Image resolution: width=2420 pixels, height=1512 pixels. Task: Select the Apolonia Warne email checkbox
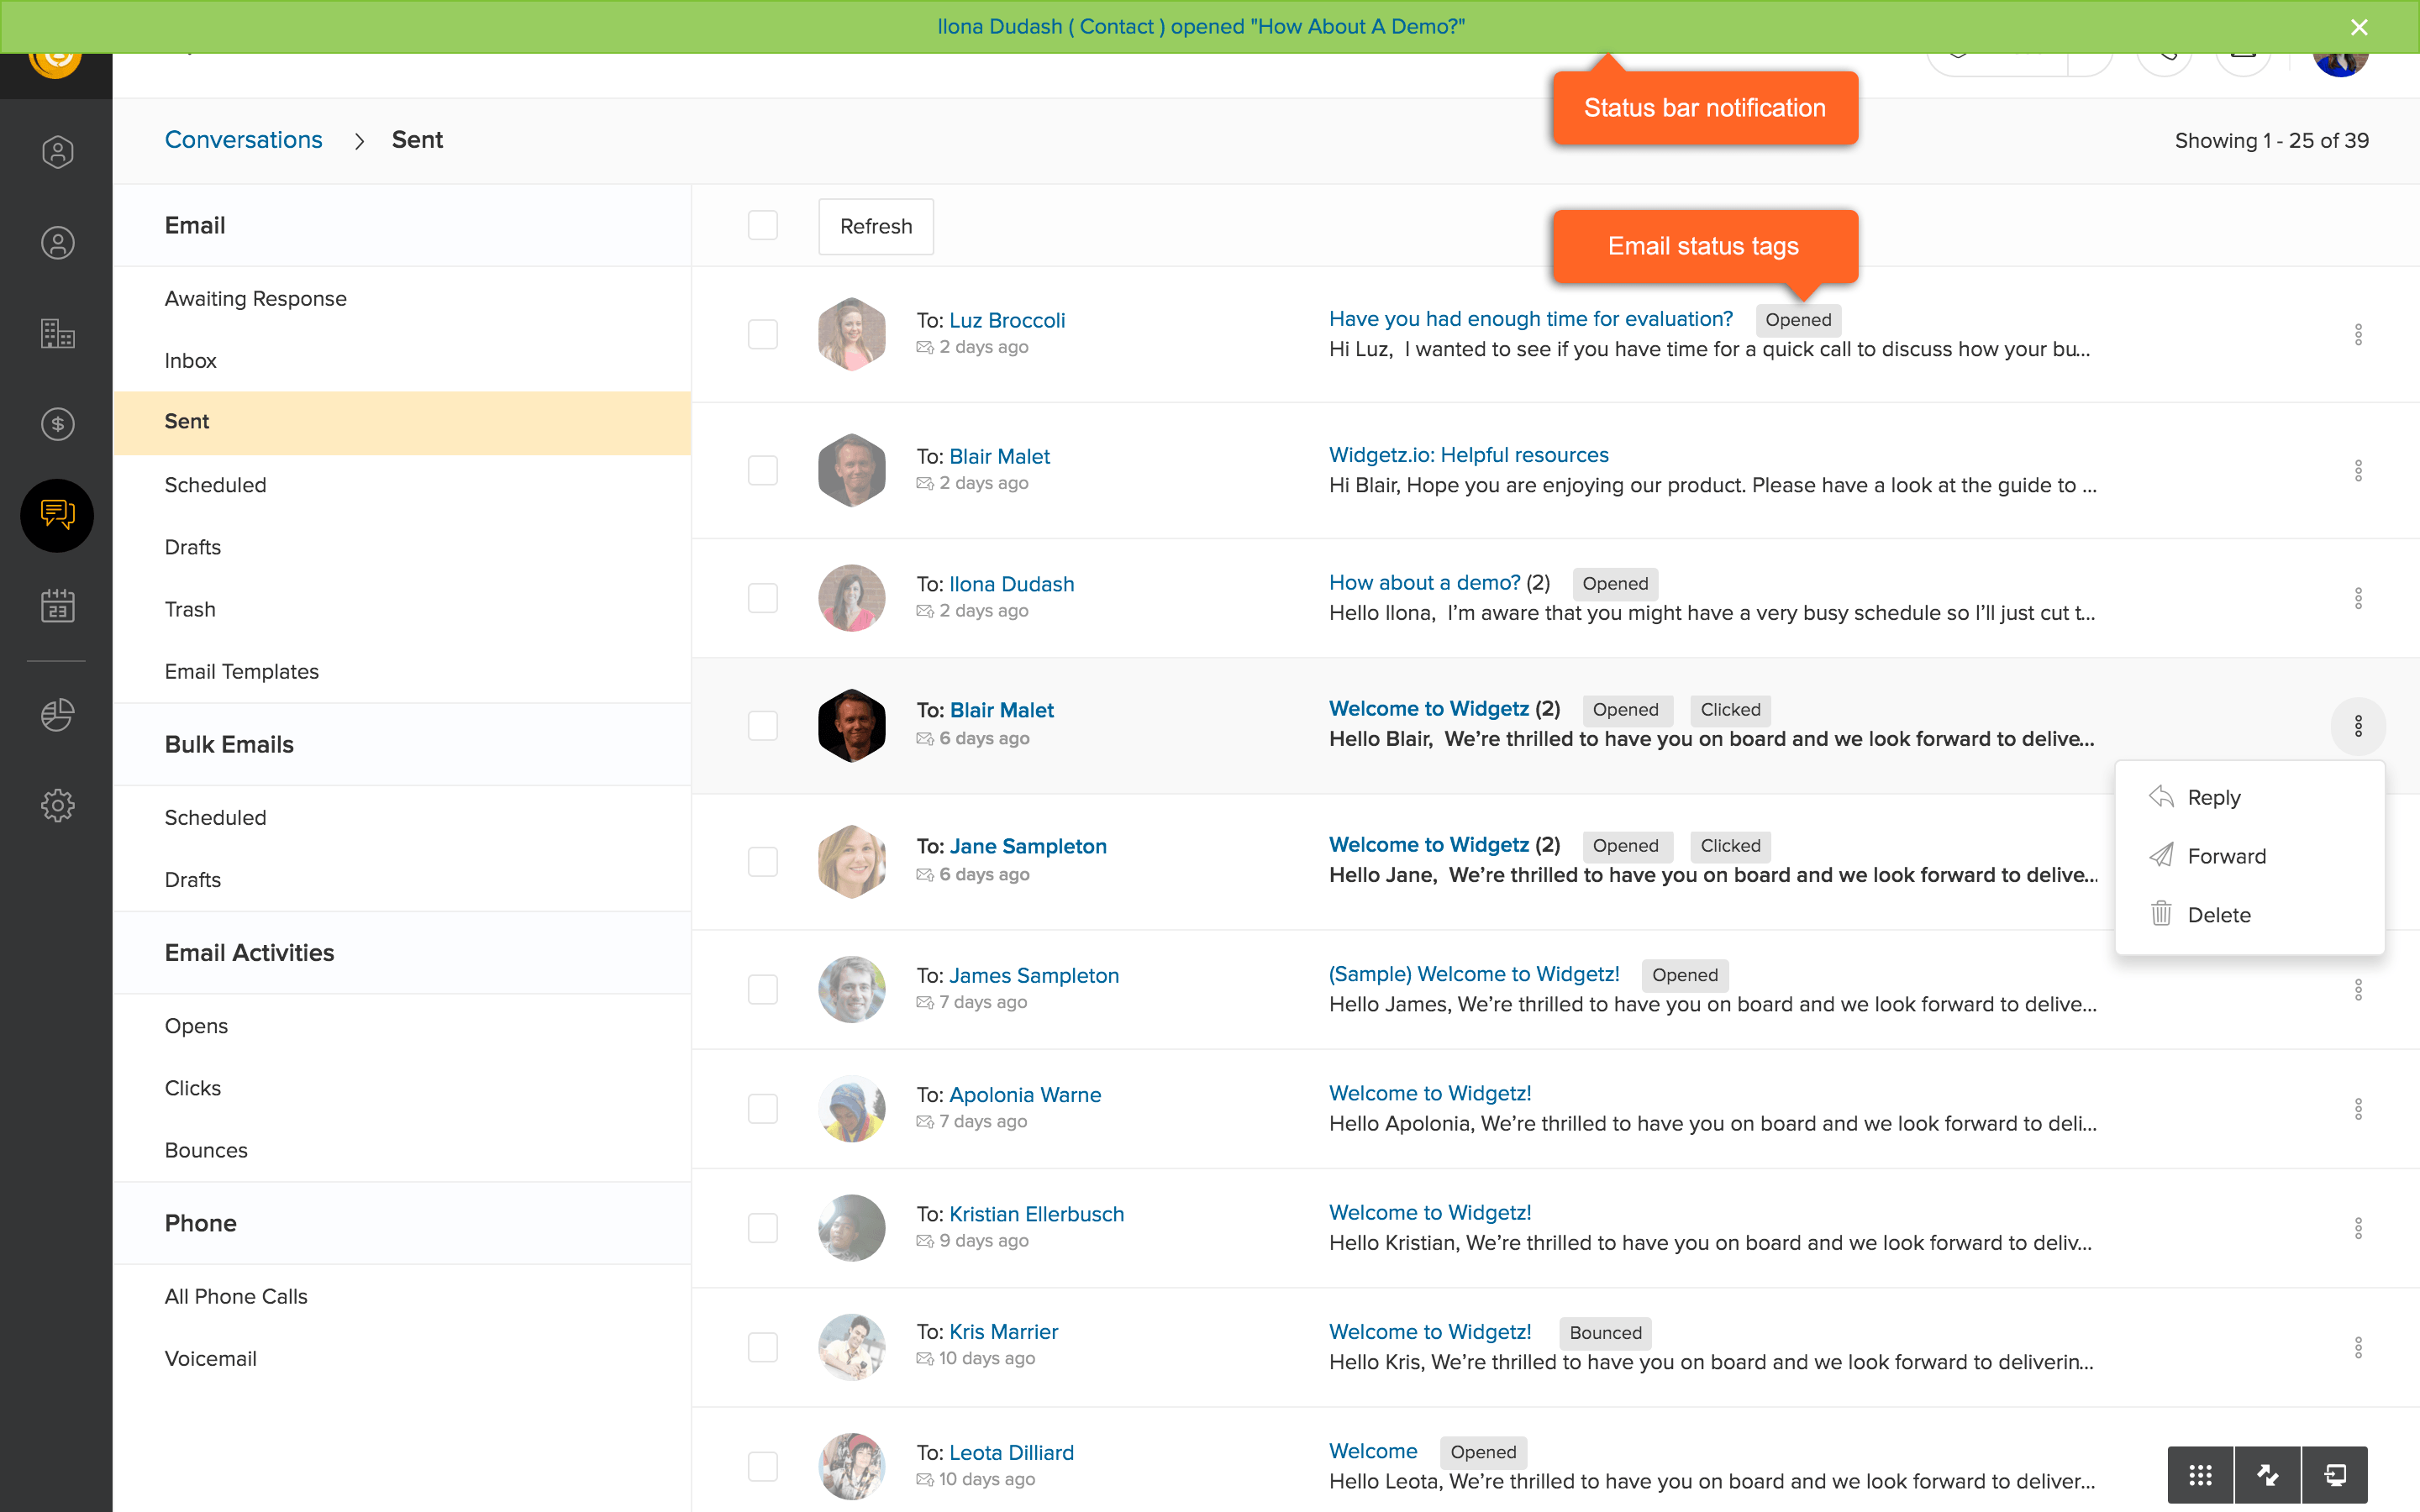click(763, 1108)
